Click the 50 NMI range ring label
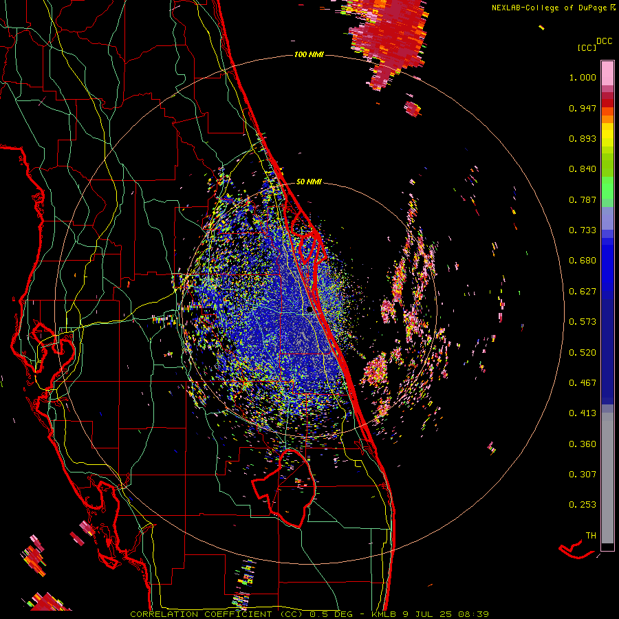The image size is (619, 619). click(309, 182)
